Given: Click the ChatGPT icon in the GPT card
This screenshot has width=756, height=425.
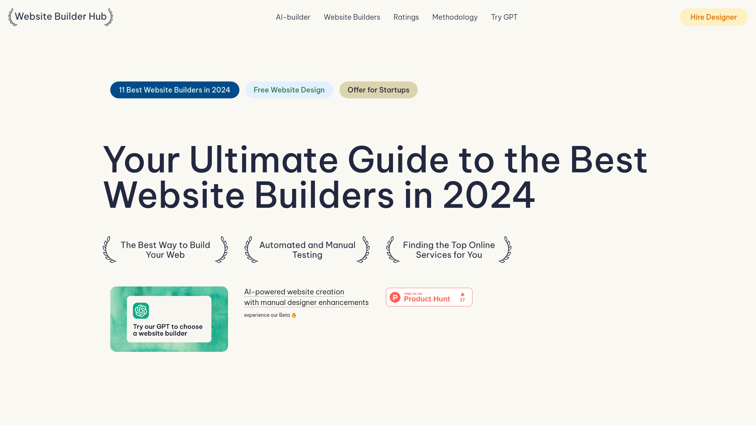Looking at the screenshot, I should click(141, 310).
